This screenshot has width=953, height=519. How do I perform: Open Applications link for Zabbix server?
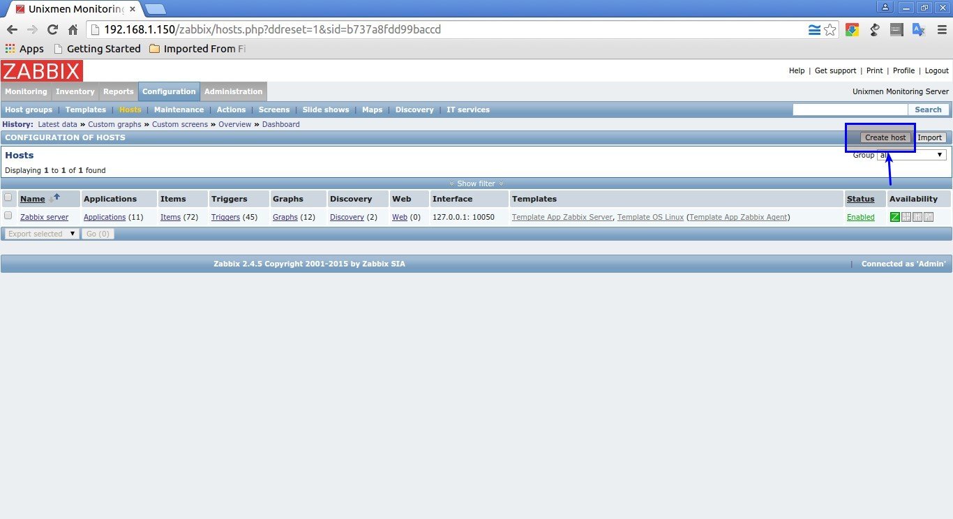[105, 217]
